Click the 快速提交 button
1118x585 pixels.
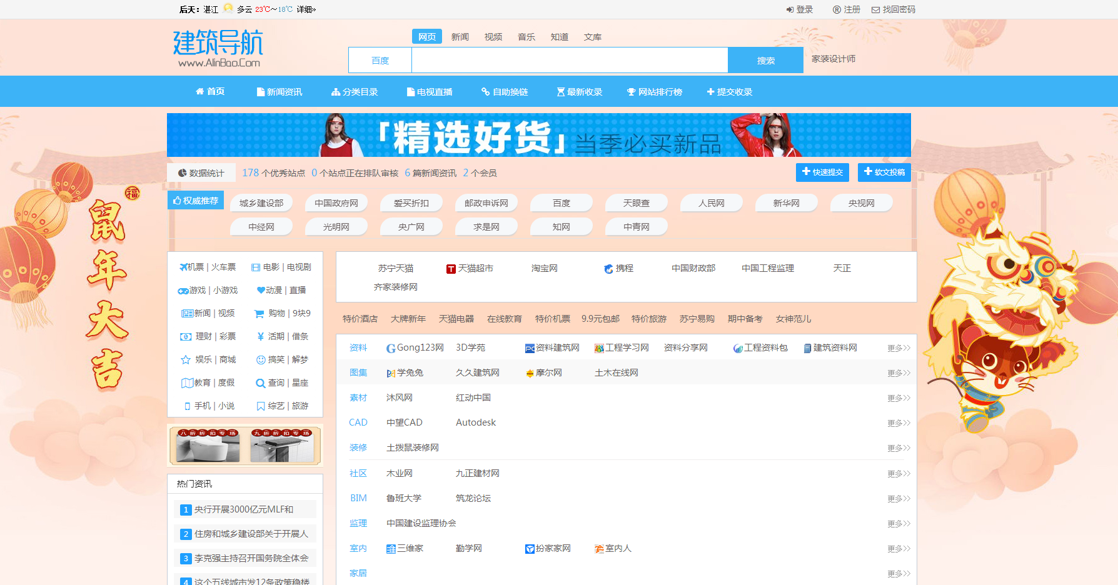[x=822, y=172]
